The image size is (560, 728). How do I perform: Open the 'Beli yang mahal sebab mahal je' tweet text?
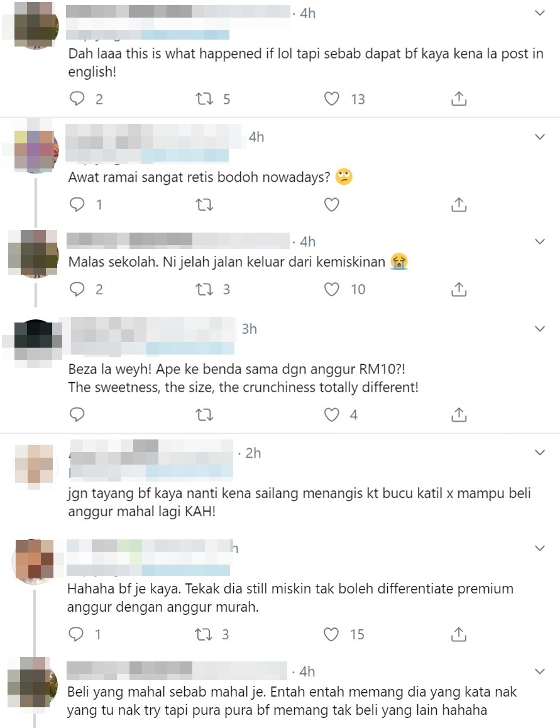click(x=292, y=701)
